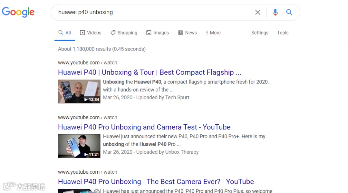Image resolution: width=348 pixels, height=193 pixels.
Task: Expand the More search categories menu
Action: click(x=213, y=33)
